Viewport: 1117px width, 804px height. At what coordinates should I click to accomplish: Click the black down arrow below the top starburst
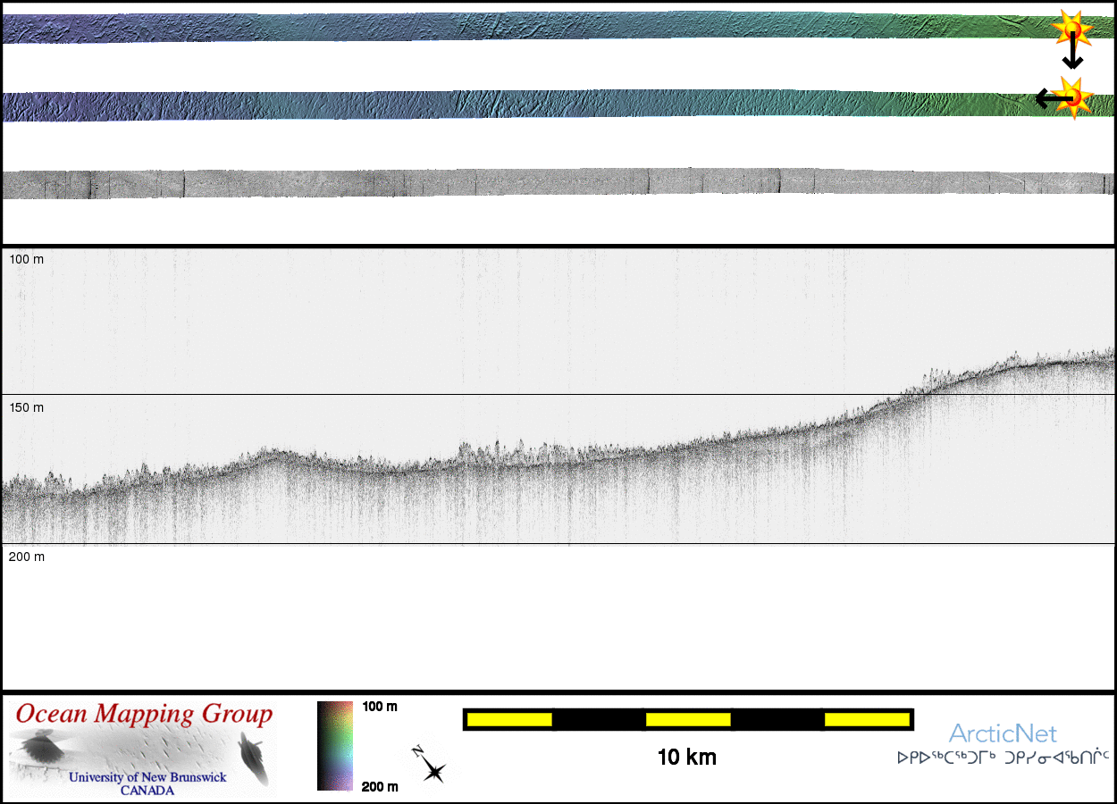tap(1072, 57)
